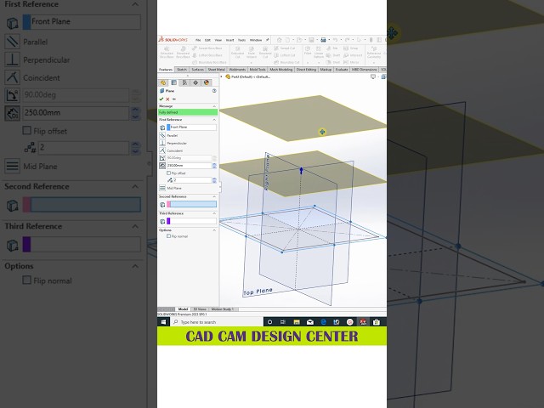This screenshot has width=544, height=408.
Task: Create a New document from toolbar icon
Action: click(x=287, y=40)
